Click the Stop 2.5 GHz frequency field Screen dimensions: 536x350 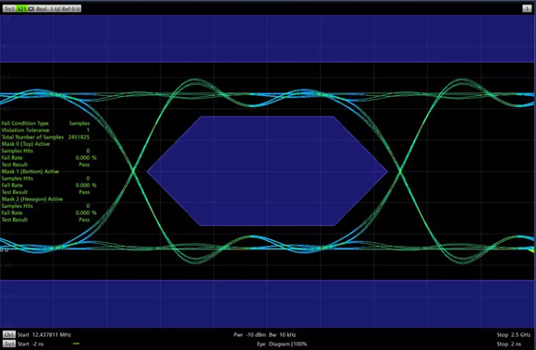(514, 334)
